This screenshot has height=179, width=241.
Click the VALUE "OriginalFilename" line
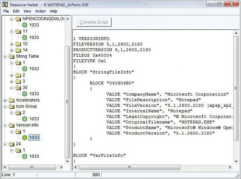pyautogui.click(x=160, y=122)
